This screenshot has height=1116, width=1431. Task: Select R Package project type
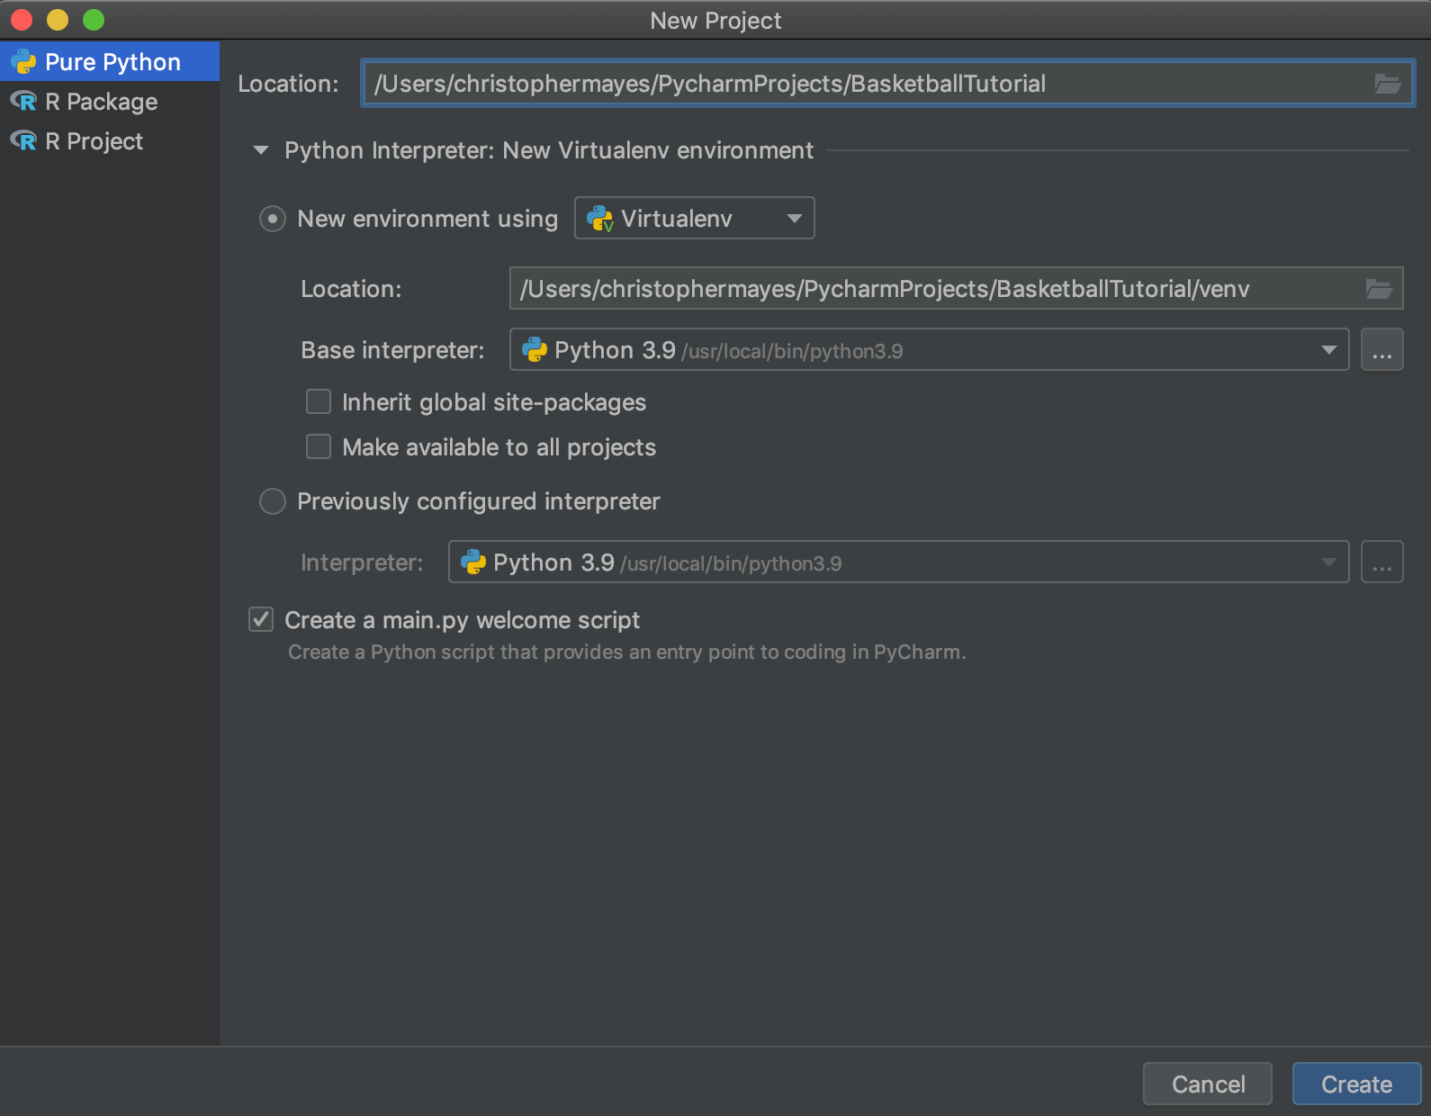101,102
